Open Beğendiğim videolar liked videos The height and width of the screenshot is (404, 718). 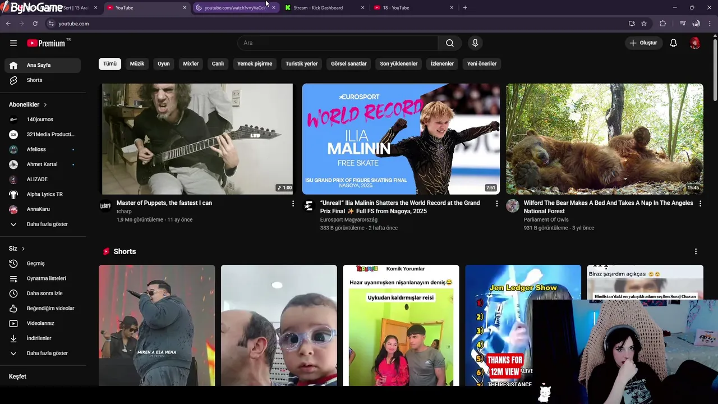click(43, 309)
